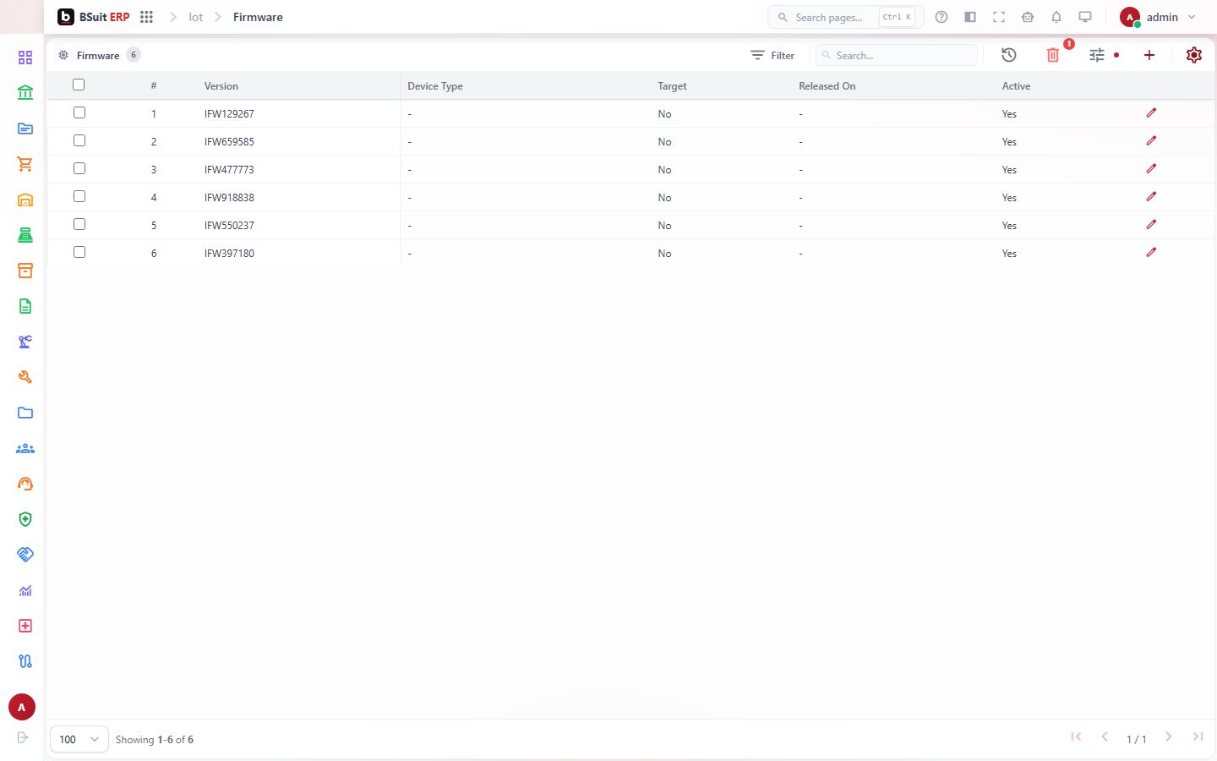Click the table Search input field
Screen dimensions: 1217x761
pyautogui.click(x=897, y=55)
